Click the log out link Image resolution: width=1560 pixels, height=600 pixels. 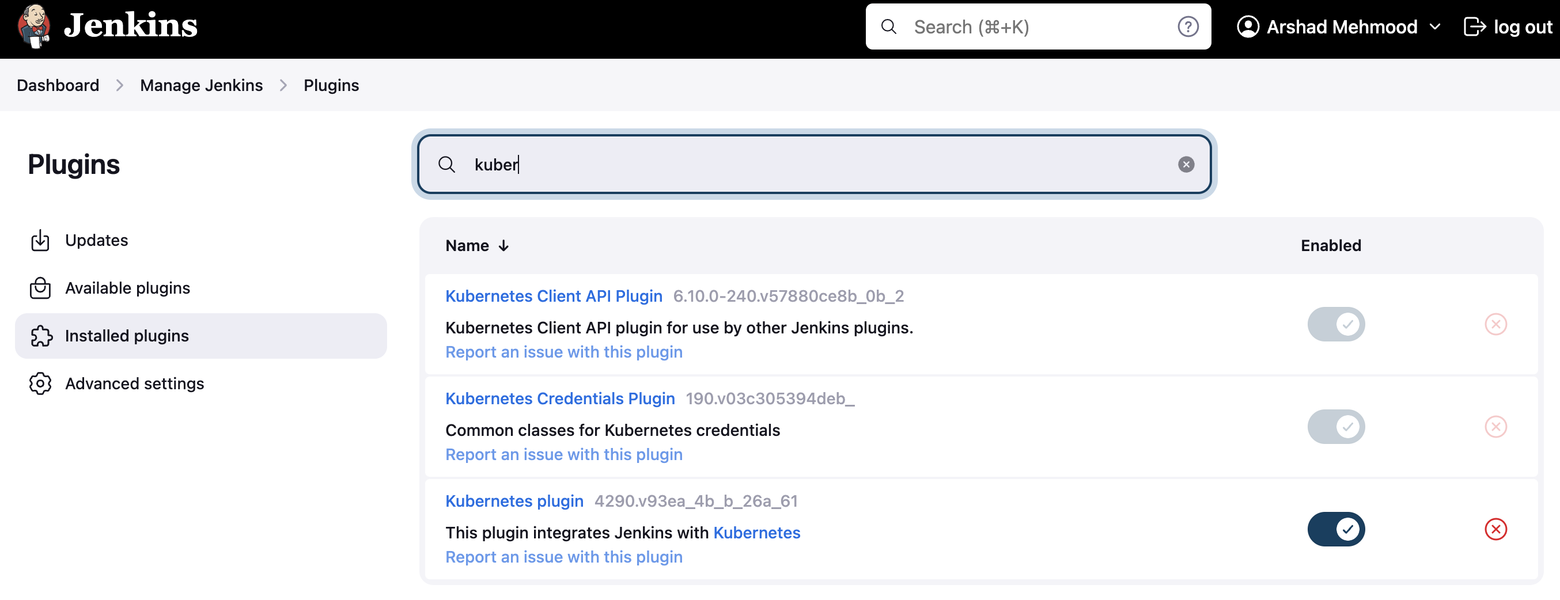click(1508, 26)
